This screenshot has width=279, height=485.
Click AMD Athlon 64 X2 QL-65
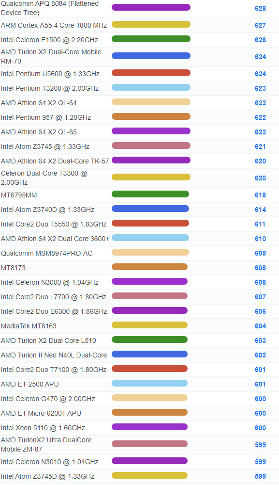(39, 132)
